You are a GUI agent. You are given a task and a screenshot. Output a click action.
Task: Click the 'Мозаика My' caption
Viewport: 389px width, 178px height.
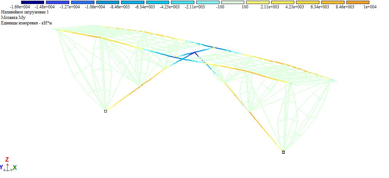click(x=13, y=17)
